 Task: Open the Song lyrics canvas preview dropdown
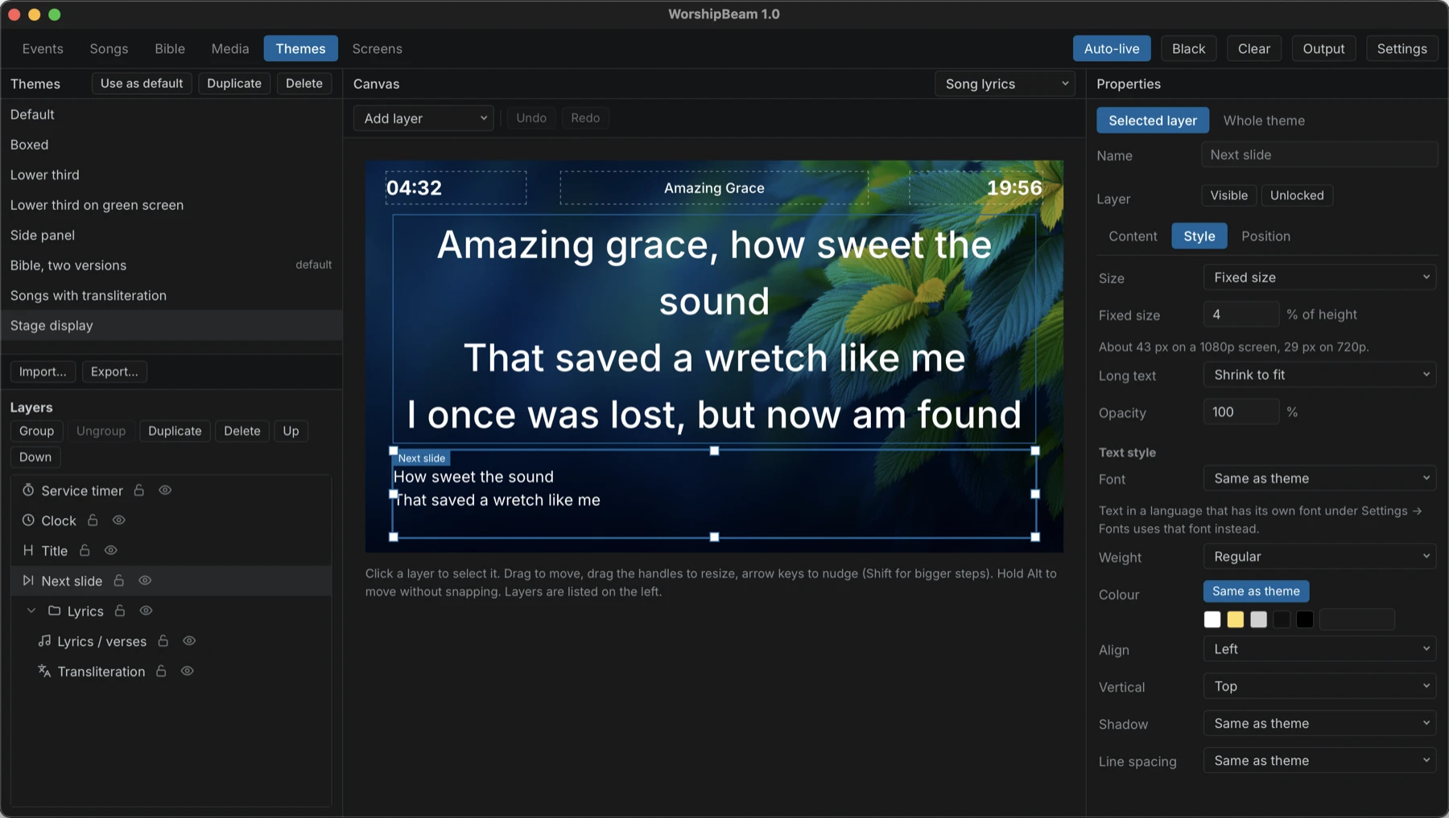[1005, 84]
